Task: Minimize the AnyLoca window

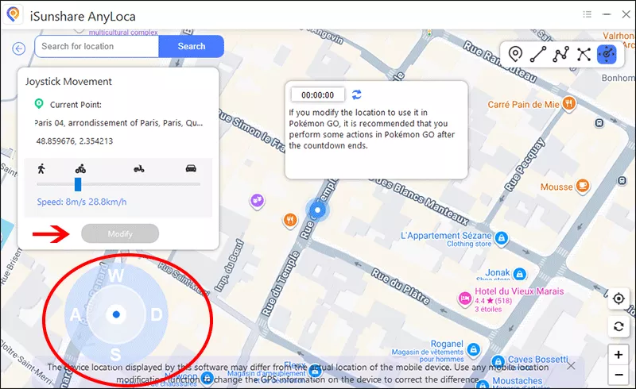Action: (x=607, y=14)
